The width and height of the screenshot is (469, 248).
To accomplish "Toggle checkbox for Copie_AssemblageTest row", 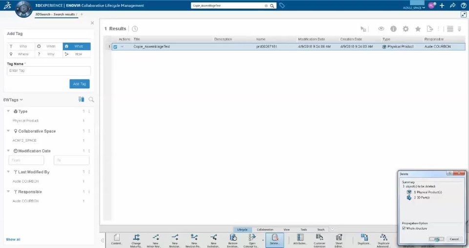I will click(115, 46).
